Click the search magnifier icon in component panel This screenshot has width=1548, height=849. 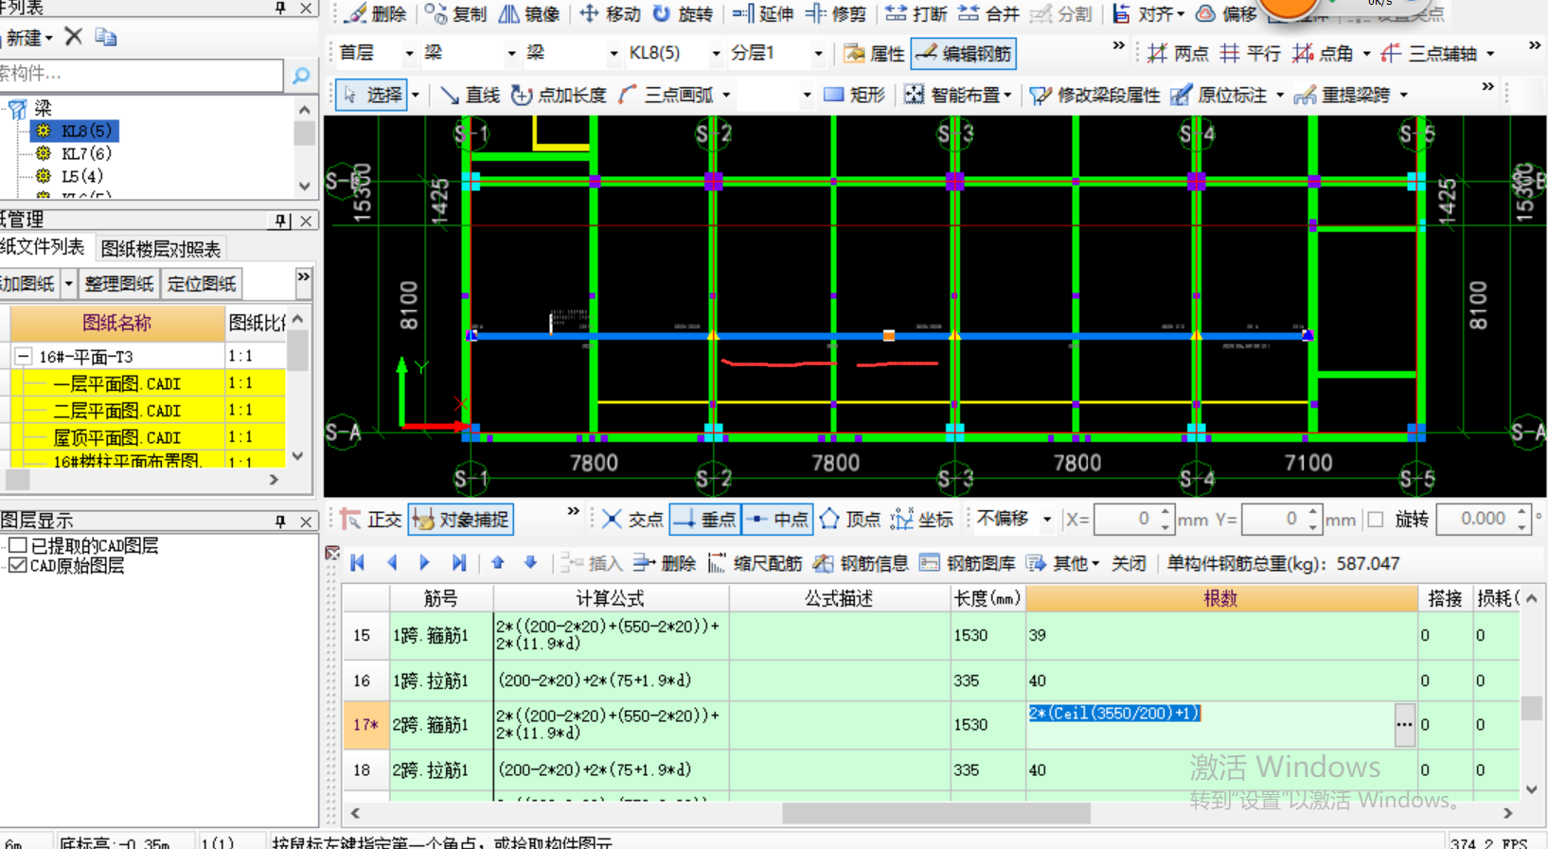(301, 75)
